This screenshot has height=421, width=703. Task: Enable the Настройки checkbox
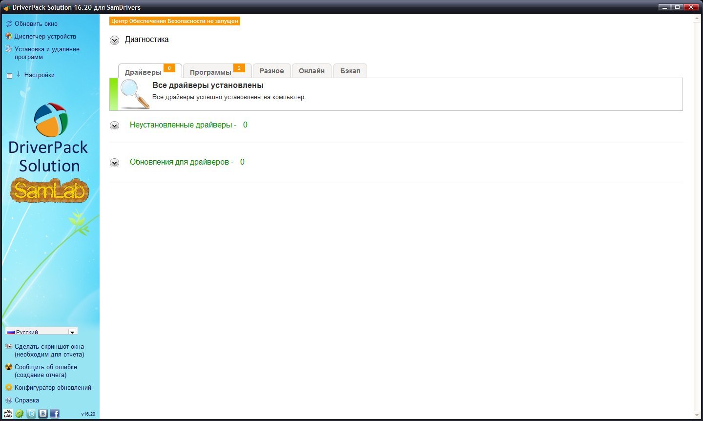click(9, 76)
